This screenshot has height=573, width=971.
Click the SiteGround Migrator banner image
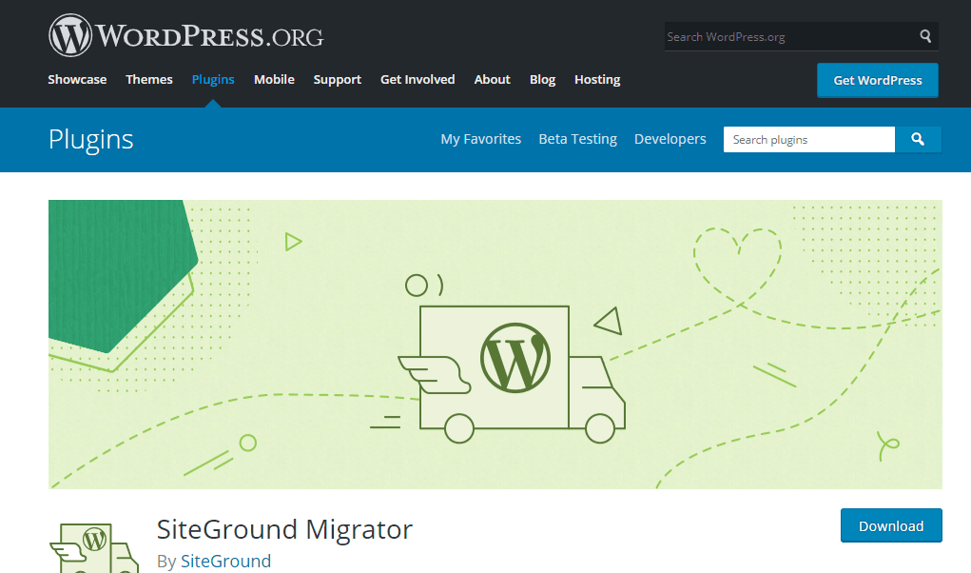point(495,345)
